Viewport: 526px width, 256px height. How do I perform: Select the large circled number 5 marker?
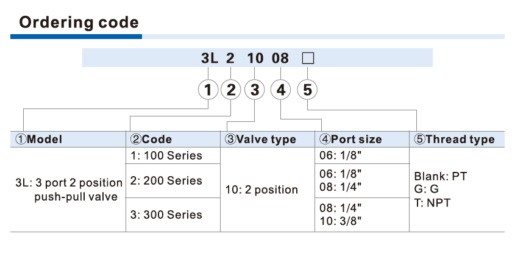(x=307, y=90)
